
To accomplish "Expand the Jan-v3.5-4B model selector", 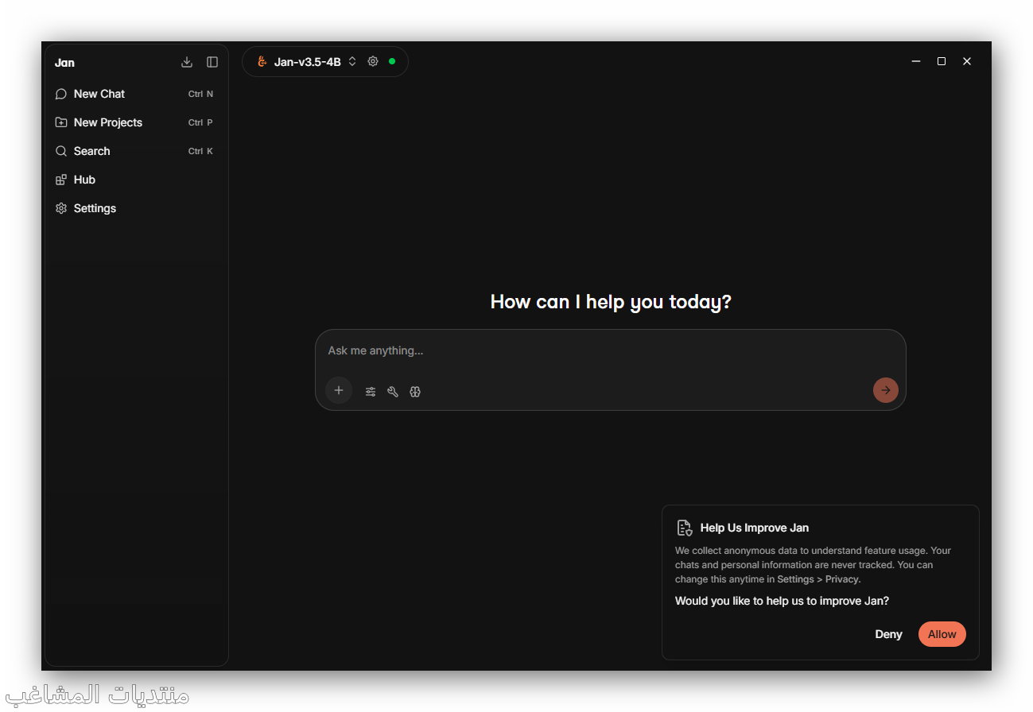I will pyautogui.click(x=308, y=62).
